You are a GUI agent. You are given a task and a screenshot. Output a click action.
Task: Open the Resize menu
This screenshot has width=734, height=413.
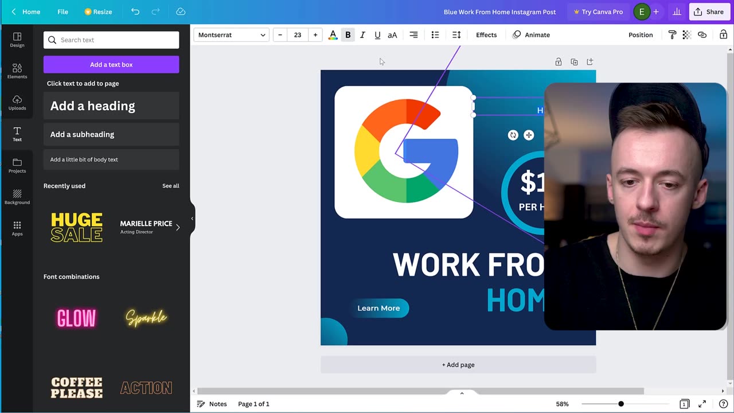pyautogui.click(x=98, y=11)
